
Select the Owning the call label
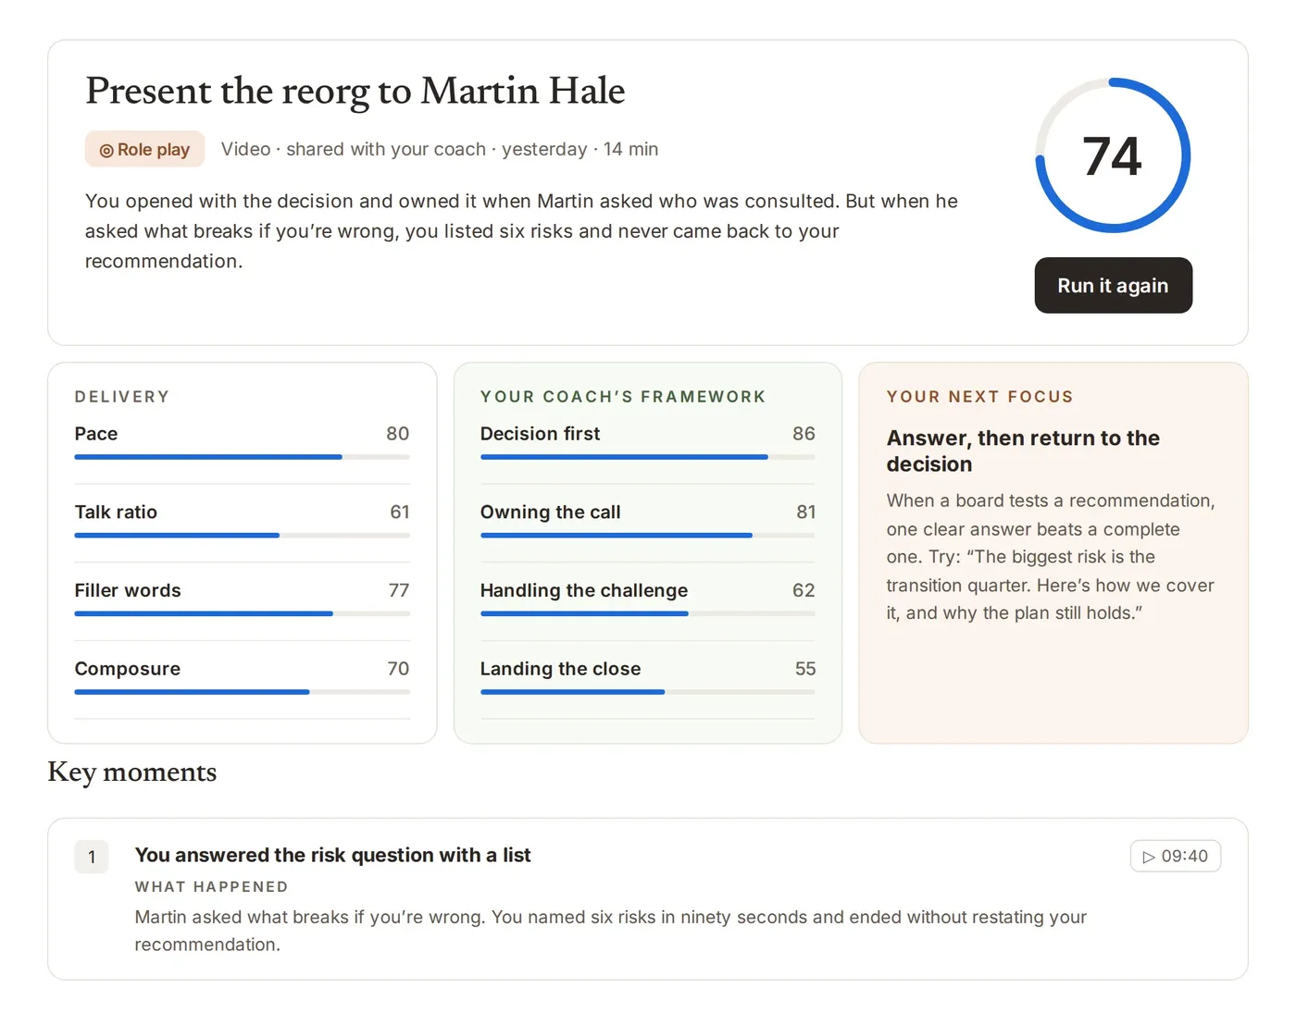550,512
